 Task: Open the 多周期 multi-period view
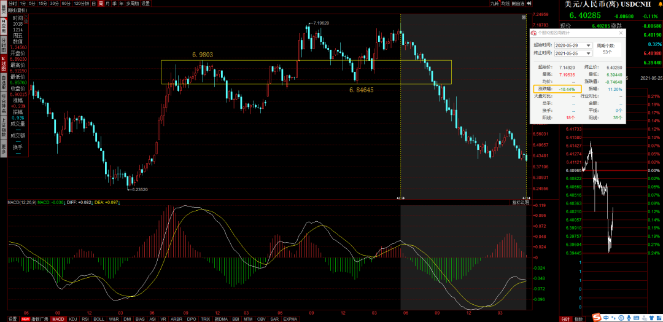click(x=133, y=4)
